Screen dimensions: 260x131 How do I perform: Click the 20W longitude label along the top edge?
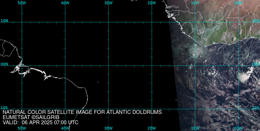pyautogui.click(x=152, y=3)
